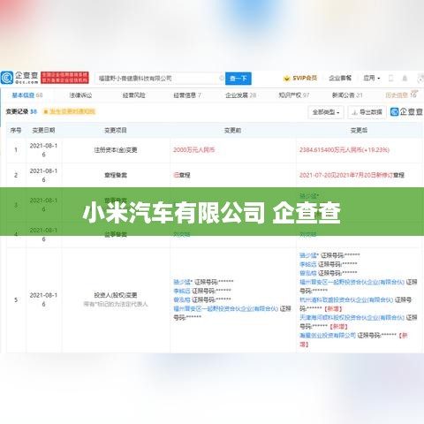
Task: Click the Qichacha logo
Action: 19,78
